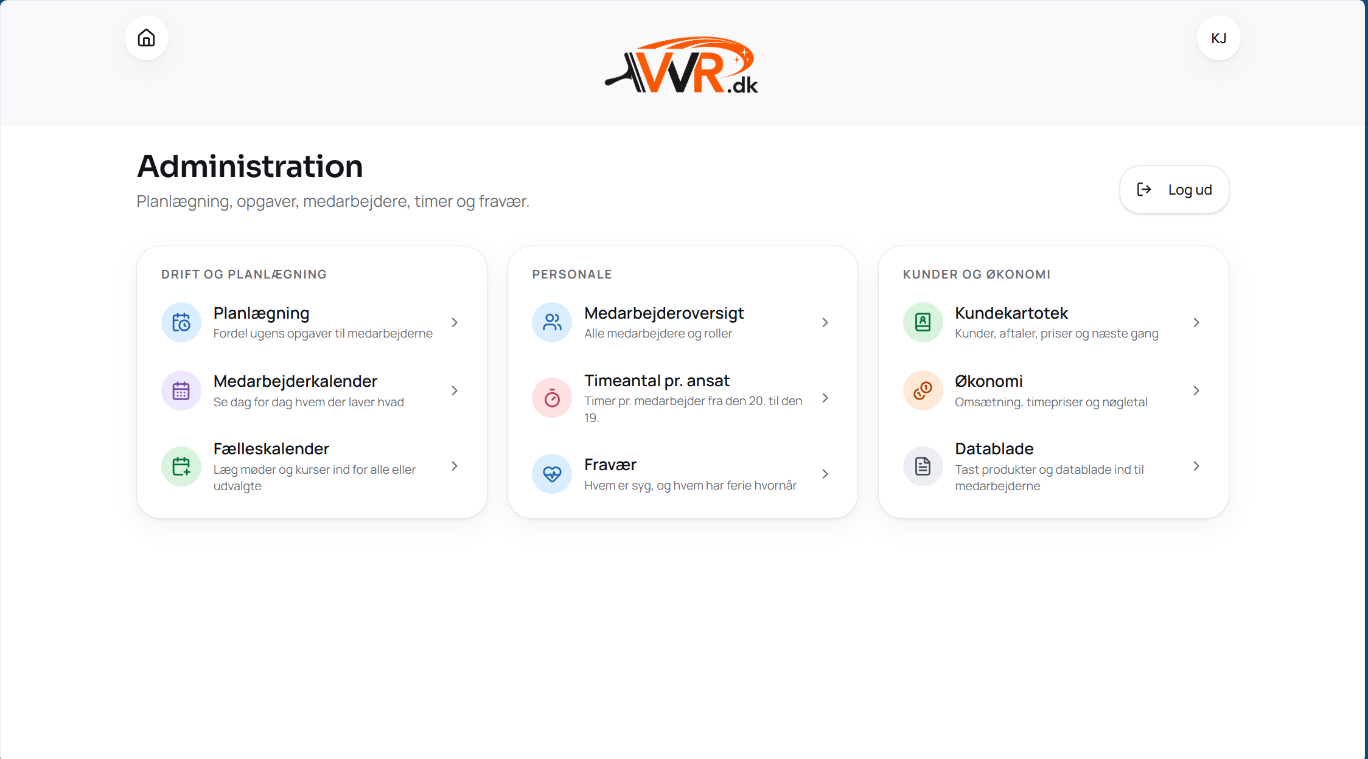The width and height of the screenshot is (1368, 759).
Task: Open the Økonomi page
Action: 989,381
